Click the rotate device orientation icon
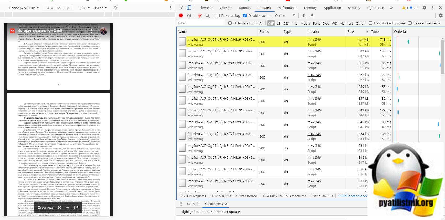Screen dimensions: 445x220 pyautogui.click(x=115, y=8)
